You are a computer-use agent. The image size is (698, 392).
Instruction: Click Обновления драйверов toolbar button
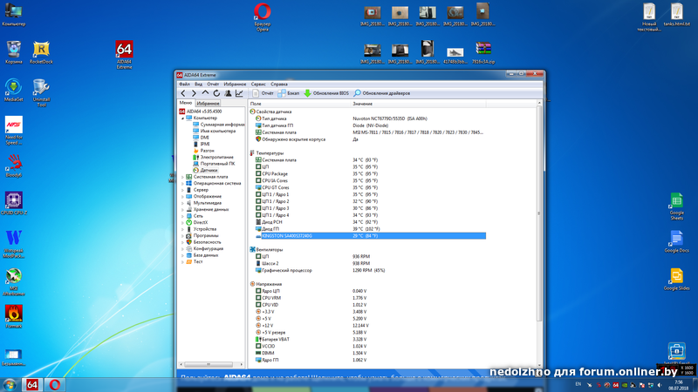[x=380, y=92]
